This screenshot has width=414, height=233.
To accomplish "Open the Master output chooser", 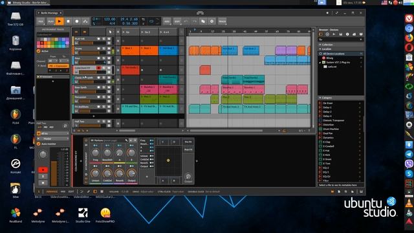I will pyautogui.click(x=53, y=139).
